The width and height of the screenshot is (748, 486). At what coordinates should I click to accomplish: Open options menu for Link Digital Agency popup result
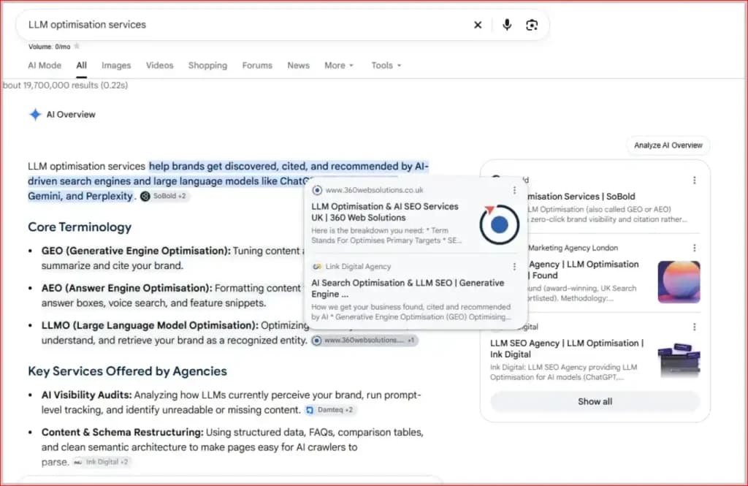tap(514, 267)
